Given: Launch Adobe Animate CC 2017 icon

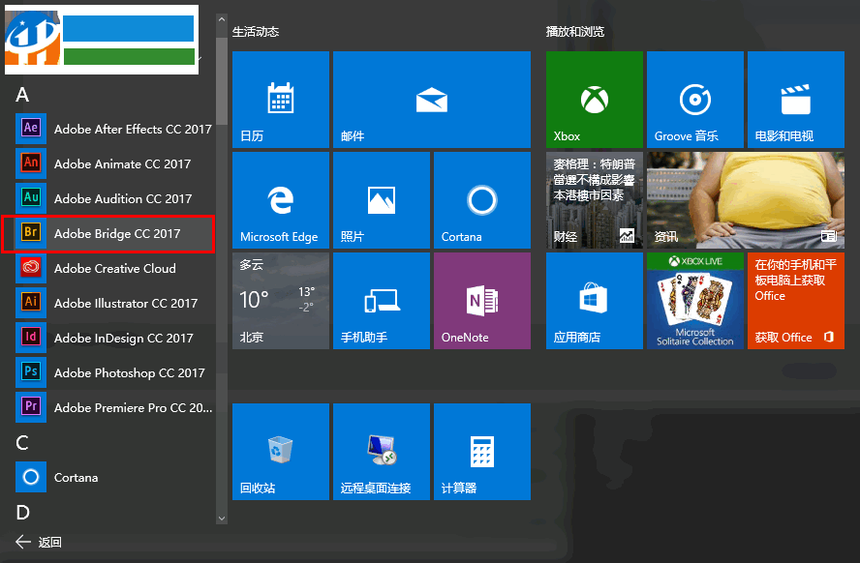Looking at the screenshot, I should tap(31, 163).
